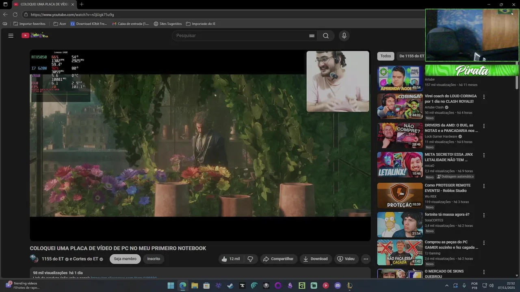Open options for DRIVERS da AMD video
Viewport: 520px width, 292px height.
[484, 126]
